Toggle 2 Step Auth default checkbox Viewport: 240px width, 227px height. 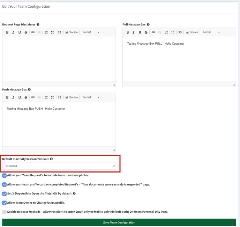point(4,193)
